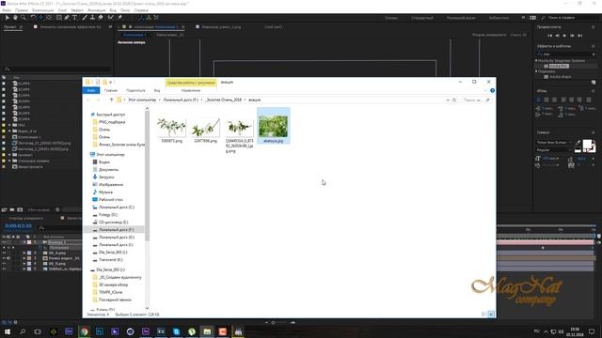
Task: Select the Roto Brush tool
Action: (111, 18)
